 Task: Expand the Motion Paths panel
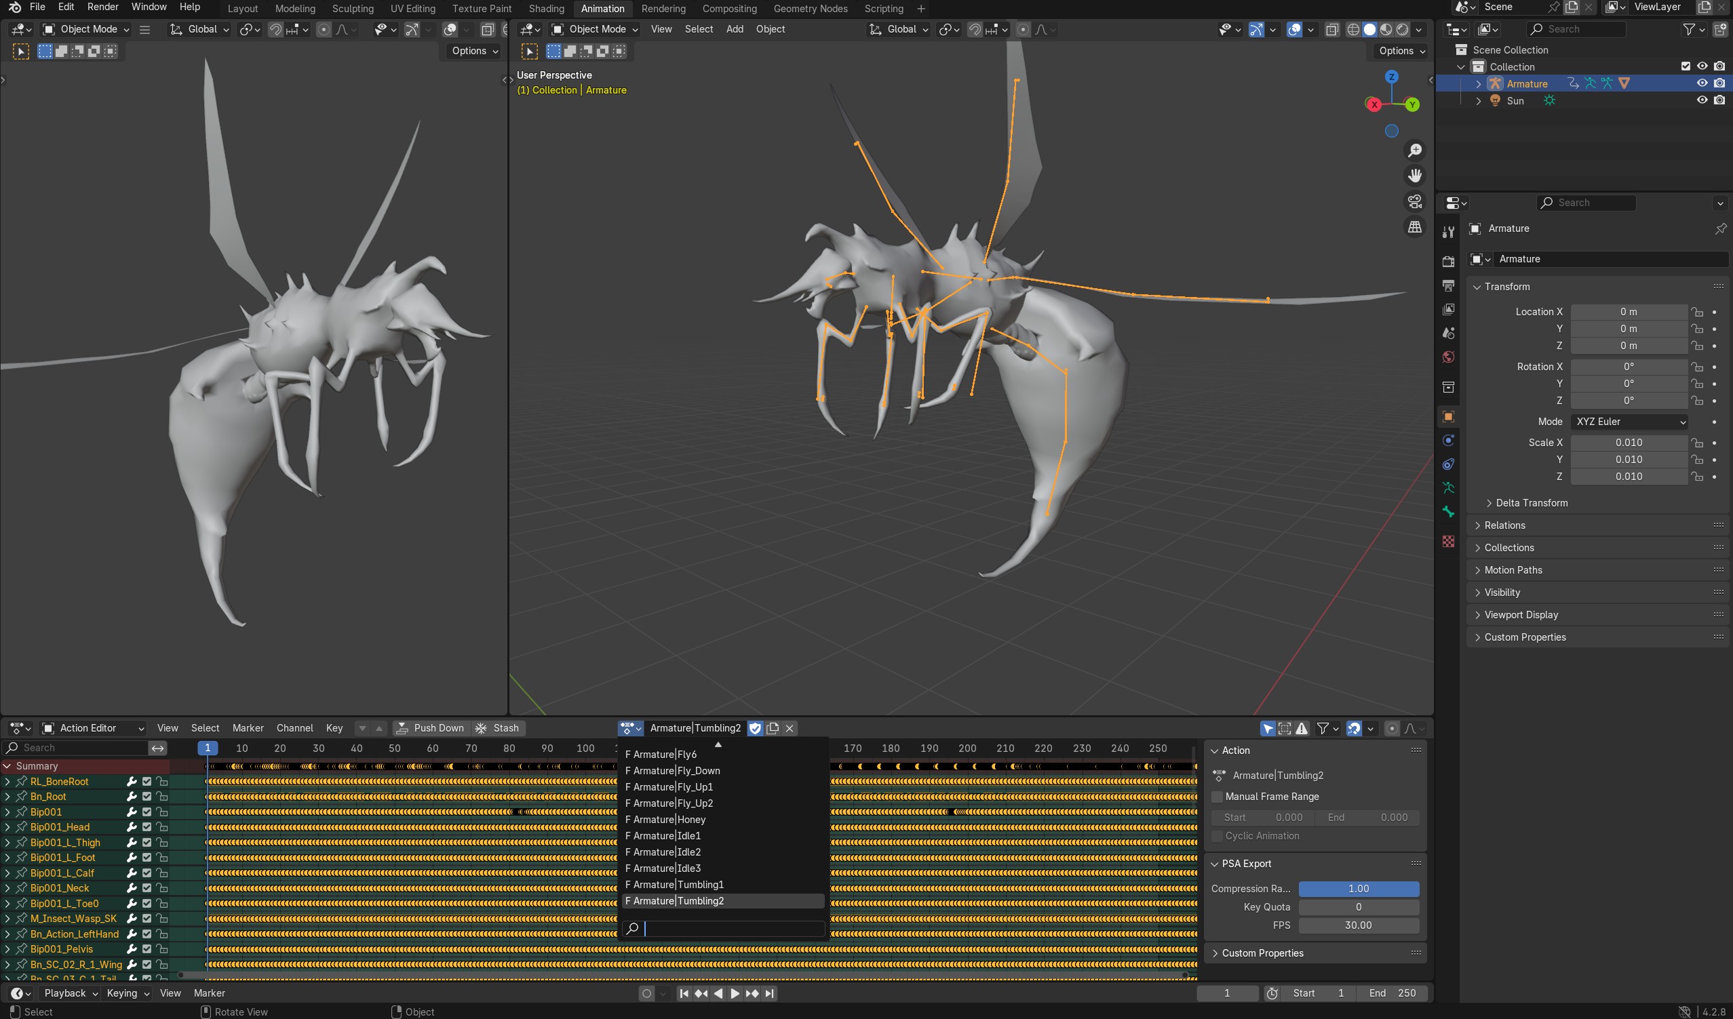pos(1513,570)
